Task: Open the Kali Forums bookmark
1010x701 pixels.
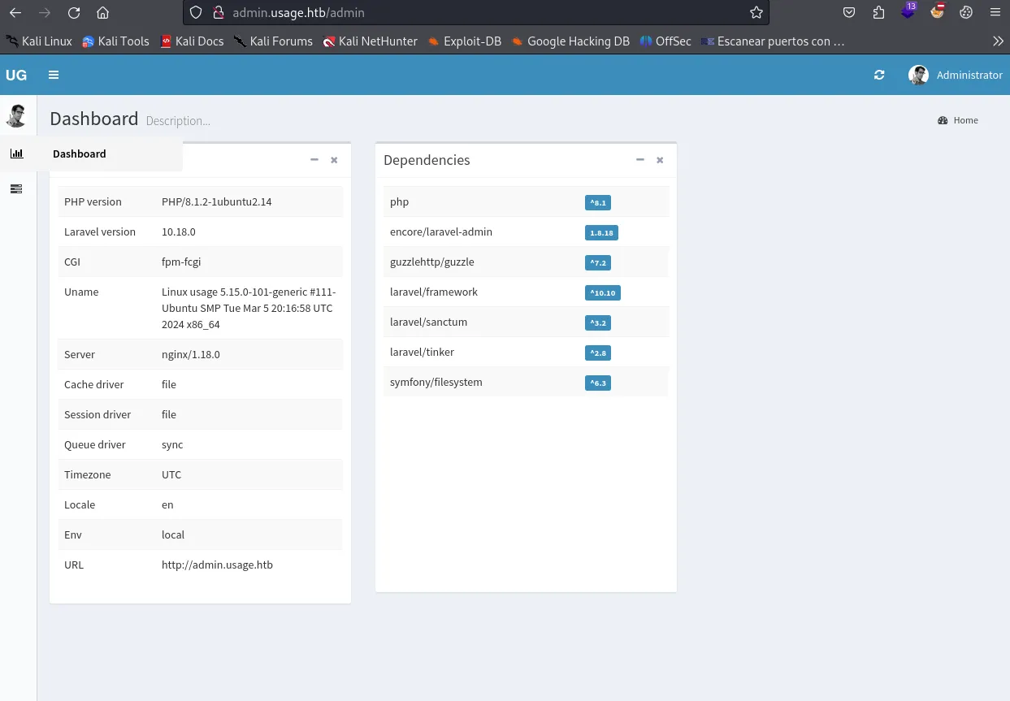Action: pos(273,41)
